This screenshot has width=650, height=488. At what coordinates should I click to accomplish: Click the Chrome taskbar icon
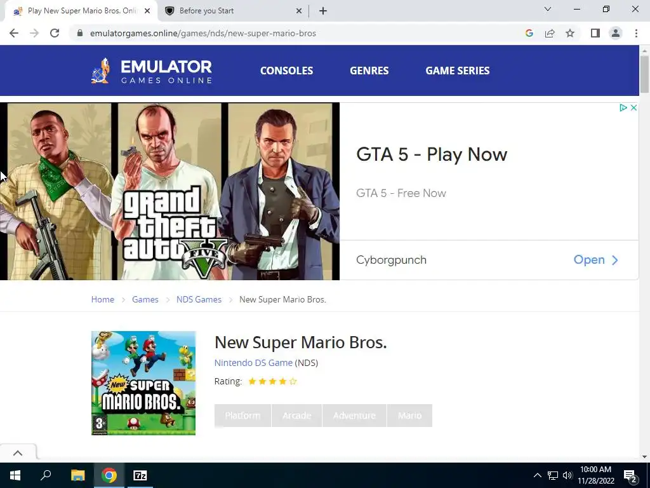pyautogui.click(x=109, y=475)
